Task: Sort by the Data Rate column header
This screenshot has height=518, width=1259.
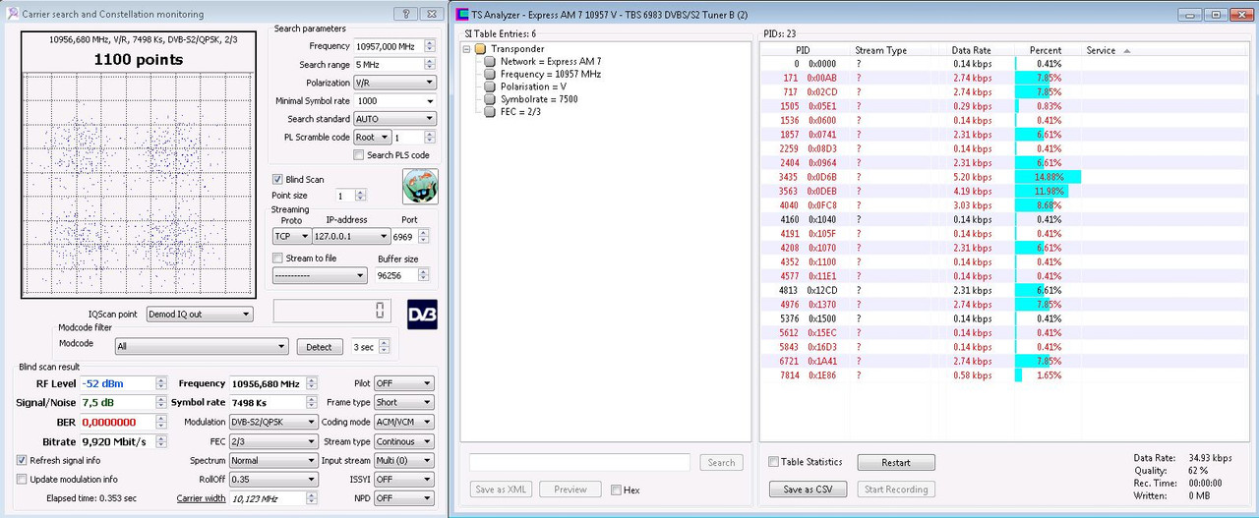Action: 972,50
